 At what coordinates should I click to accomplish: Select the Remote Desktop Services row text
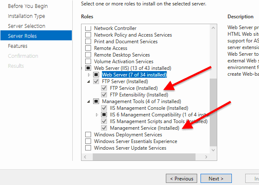point(122,55)
